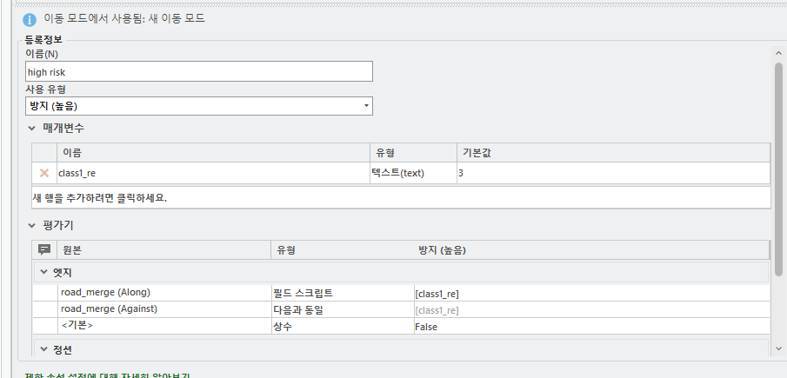Change road_merge (Against) type 다음과 동일
The height and width of the screenshot is (378, 787).
pos(342,309)
